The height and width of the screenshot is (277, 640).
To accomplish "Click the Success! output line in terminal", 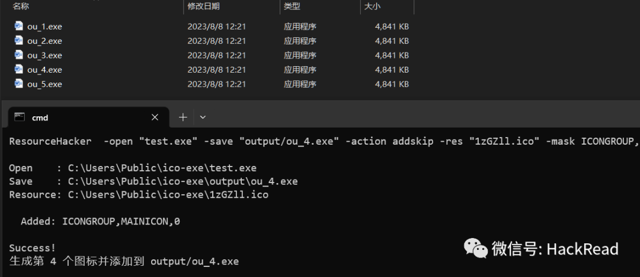I will (x=32, y=247).
